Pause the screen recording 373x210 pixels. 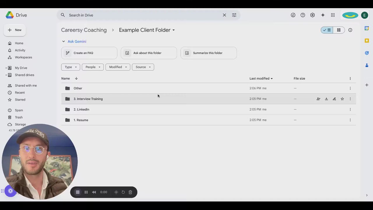[x=86, y=192]
